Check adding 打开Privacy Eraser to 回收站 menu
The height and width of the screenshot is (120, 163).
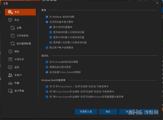point(47,86)
